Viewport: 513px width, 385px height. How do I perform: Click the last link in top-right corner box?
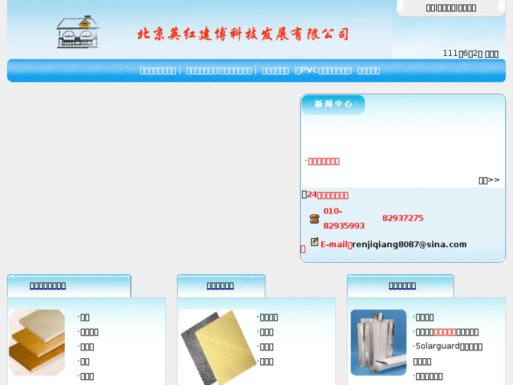(x=467, y=8)
